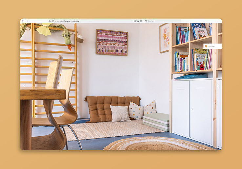Click the padlock site security icon
Viewport: 242px width, 169px height.
(x=53, y=21)
